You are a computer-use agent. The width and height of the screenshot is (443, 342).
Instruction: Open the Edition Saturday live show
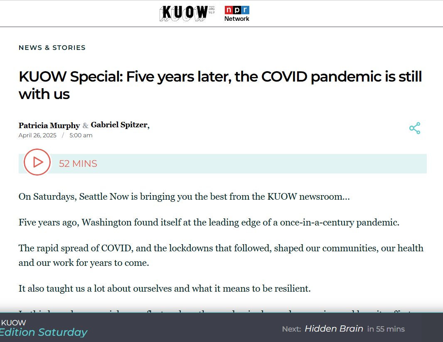[44, 332]
